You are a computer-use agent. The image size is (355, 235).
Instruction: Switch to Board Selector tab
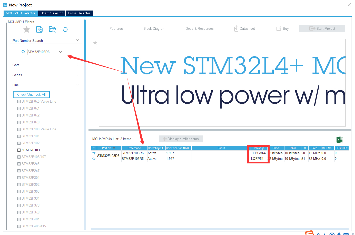[x=52, y=13]
